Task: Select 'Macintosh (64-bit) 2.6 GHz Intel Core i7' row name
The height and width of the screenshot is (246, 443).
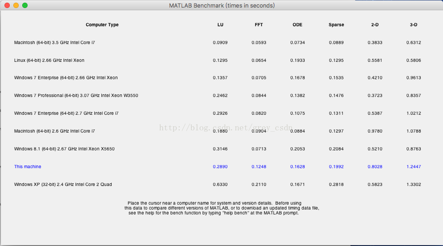Action: point(55,131)
